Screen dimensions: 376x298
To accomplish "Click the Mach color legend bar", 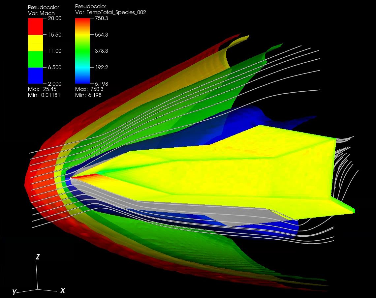I will (36, 51).
